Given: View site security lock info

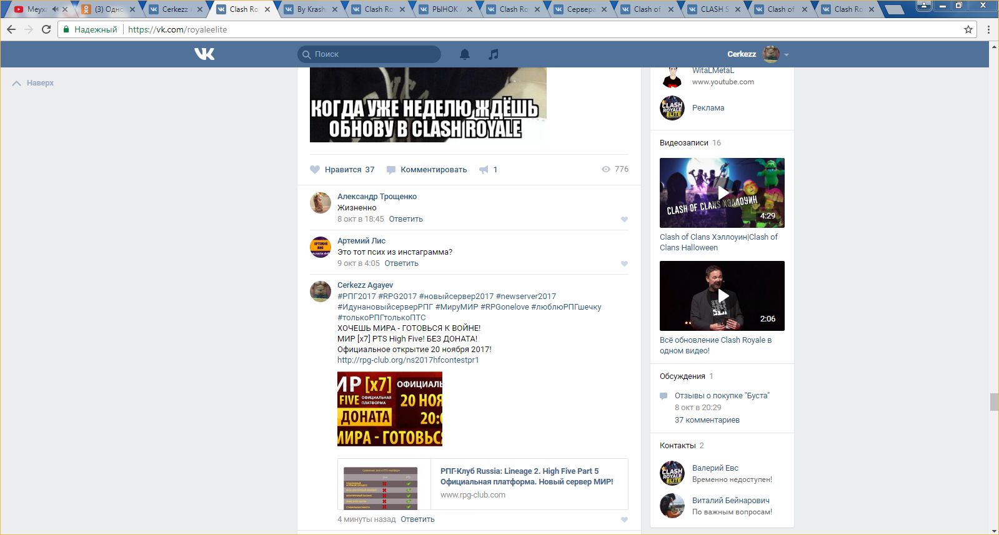Looking at the screenshot, I should tap(66, 29).
